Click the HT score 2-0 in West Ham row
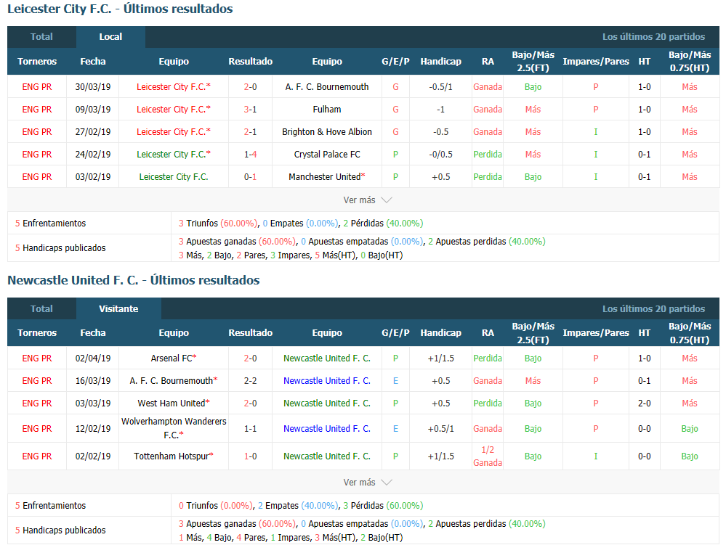 point(645,403)
